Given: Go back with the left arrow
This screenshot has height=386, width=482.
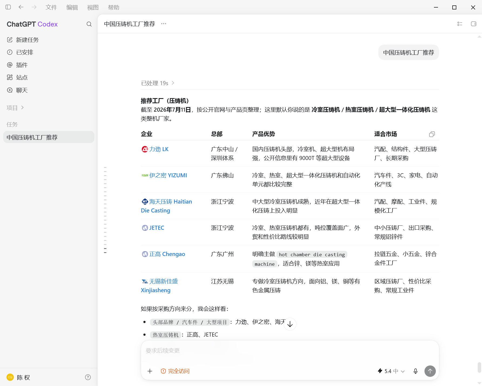Looking at the screenshot, I should 21,7.
